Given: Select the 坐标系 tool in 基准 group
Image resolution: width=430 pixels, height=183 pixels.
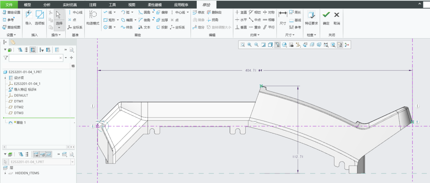Looking at the screenshot, I should (75, 27).
